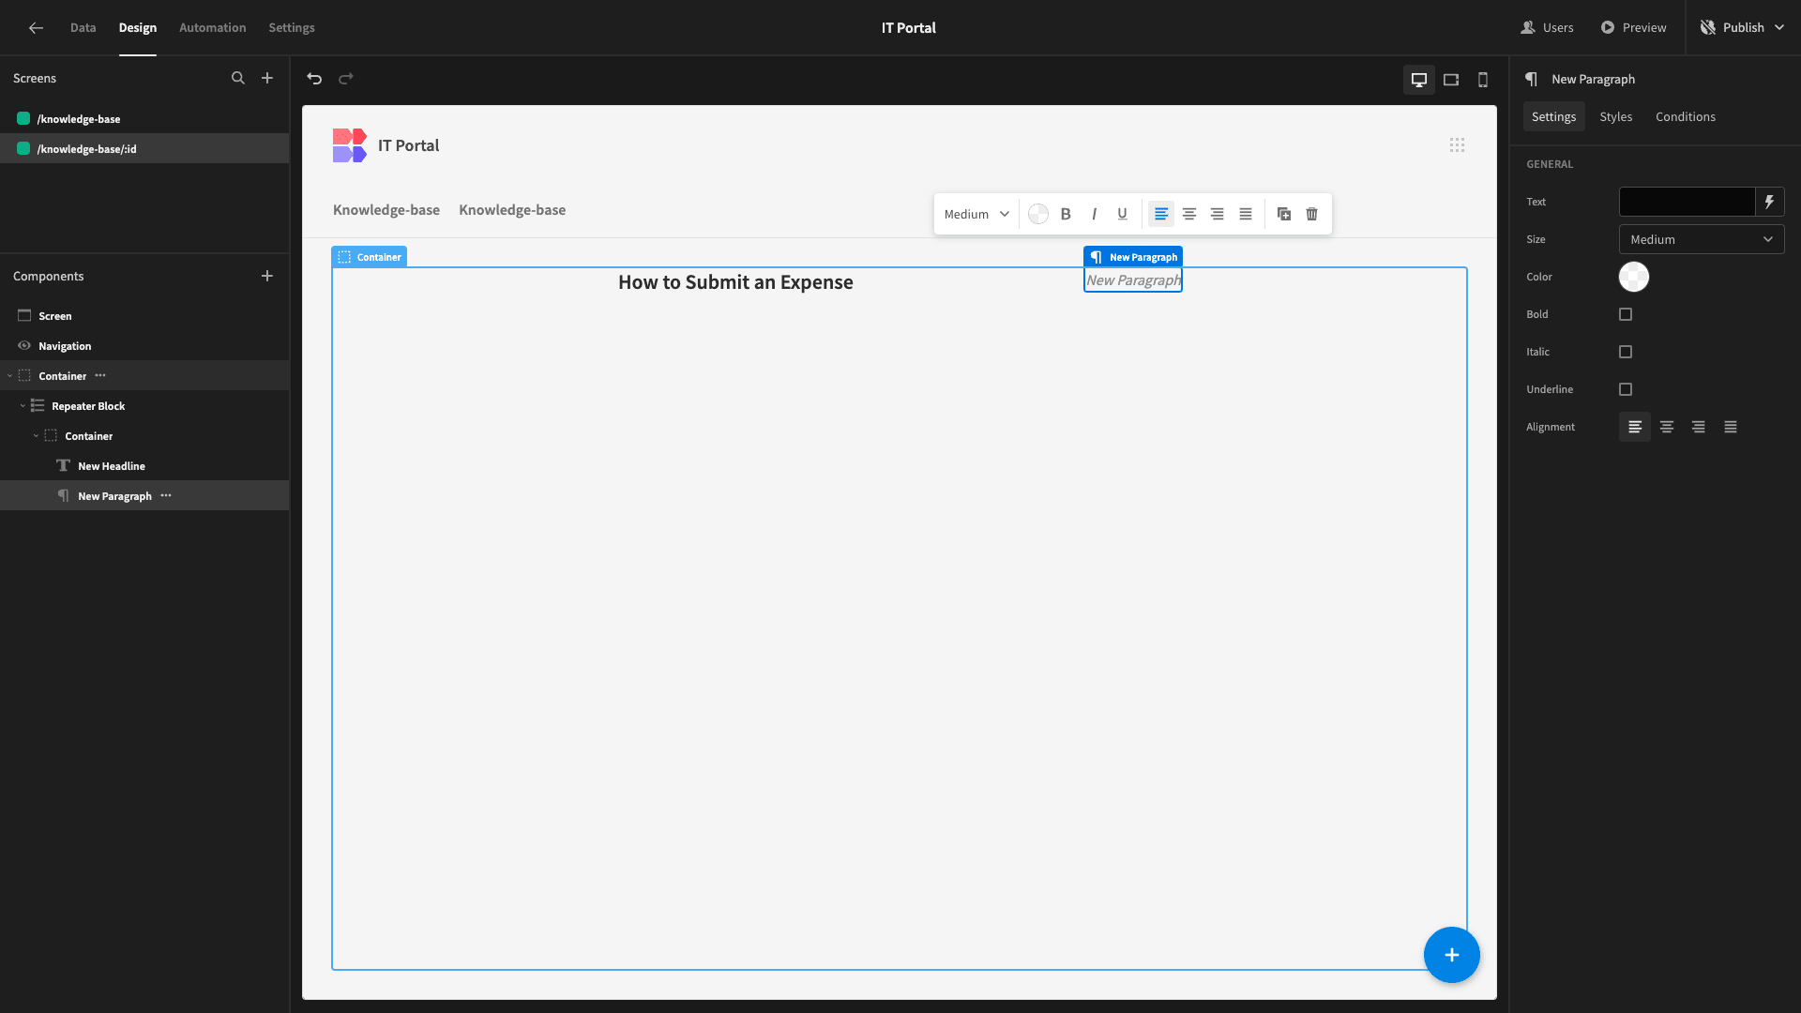This screenshot has width=1801, height=1013.
Task: Enable the Bold checkbox
Action: click(1626, 314)
